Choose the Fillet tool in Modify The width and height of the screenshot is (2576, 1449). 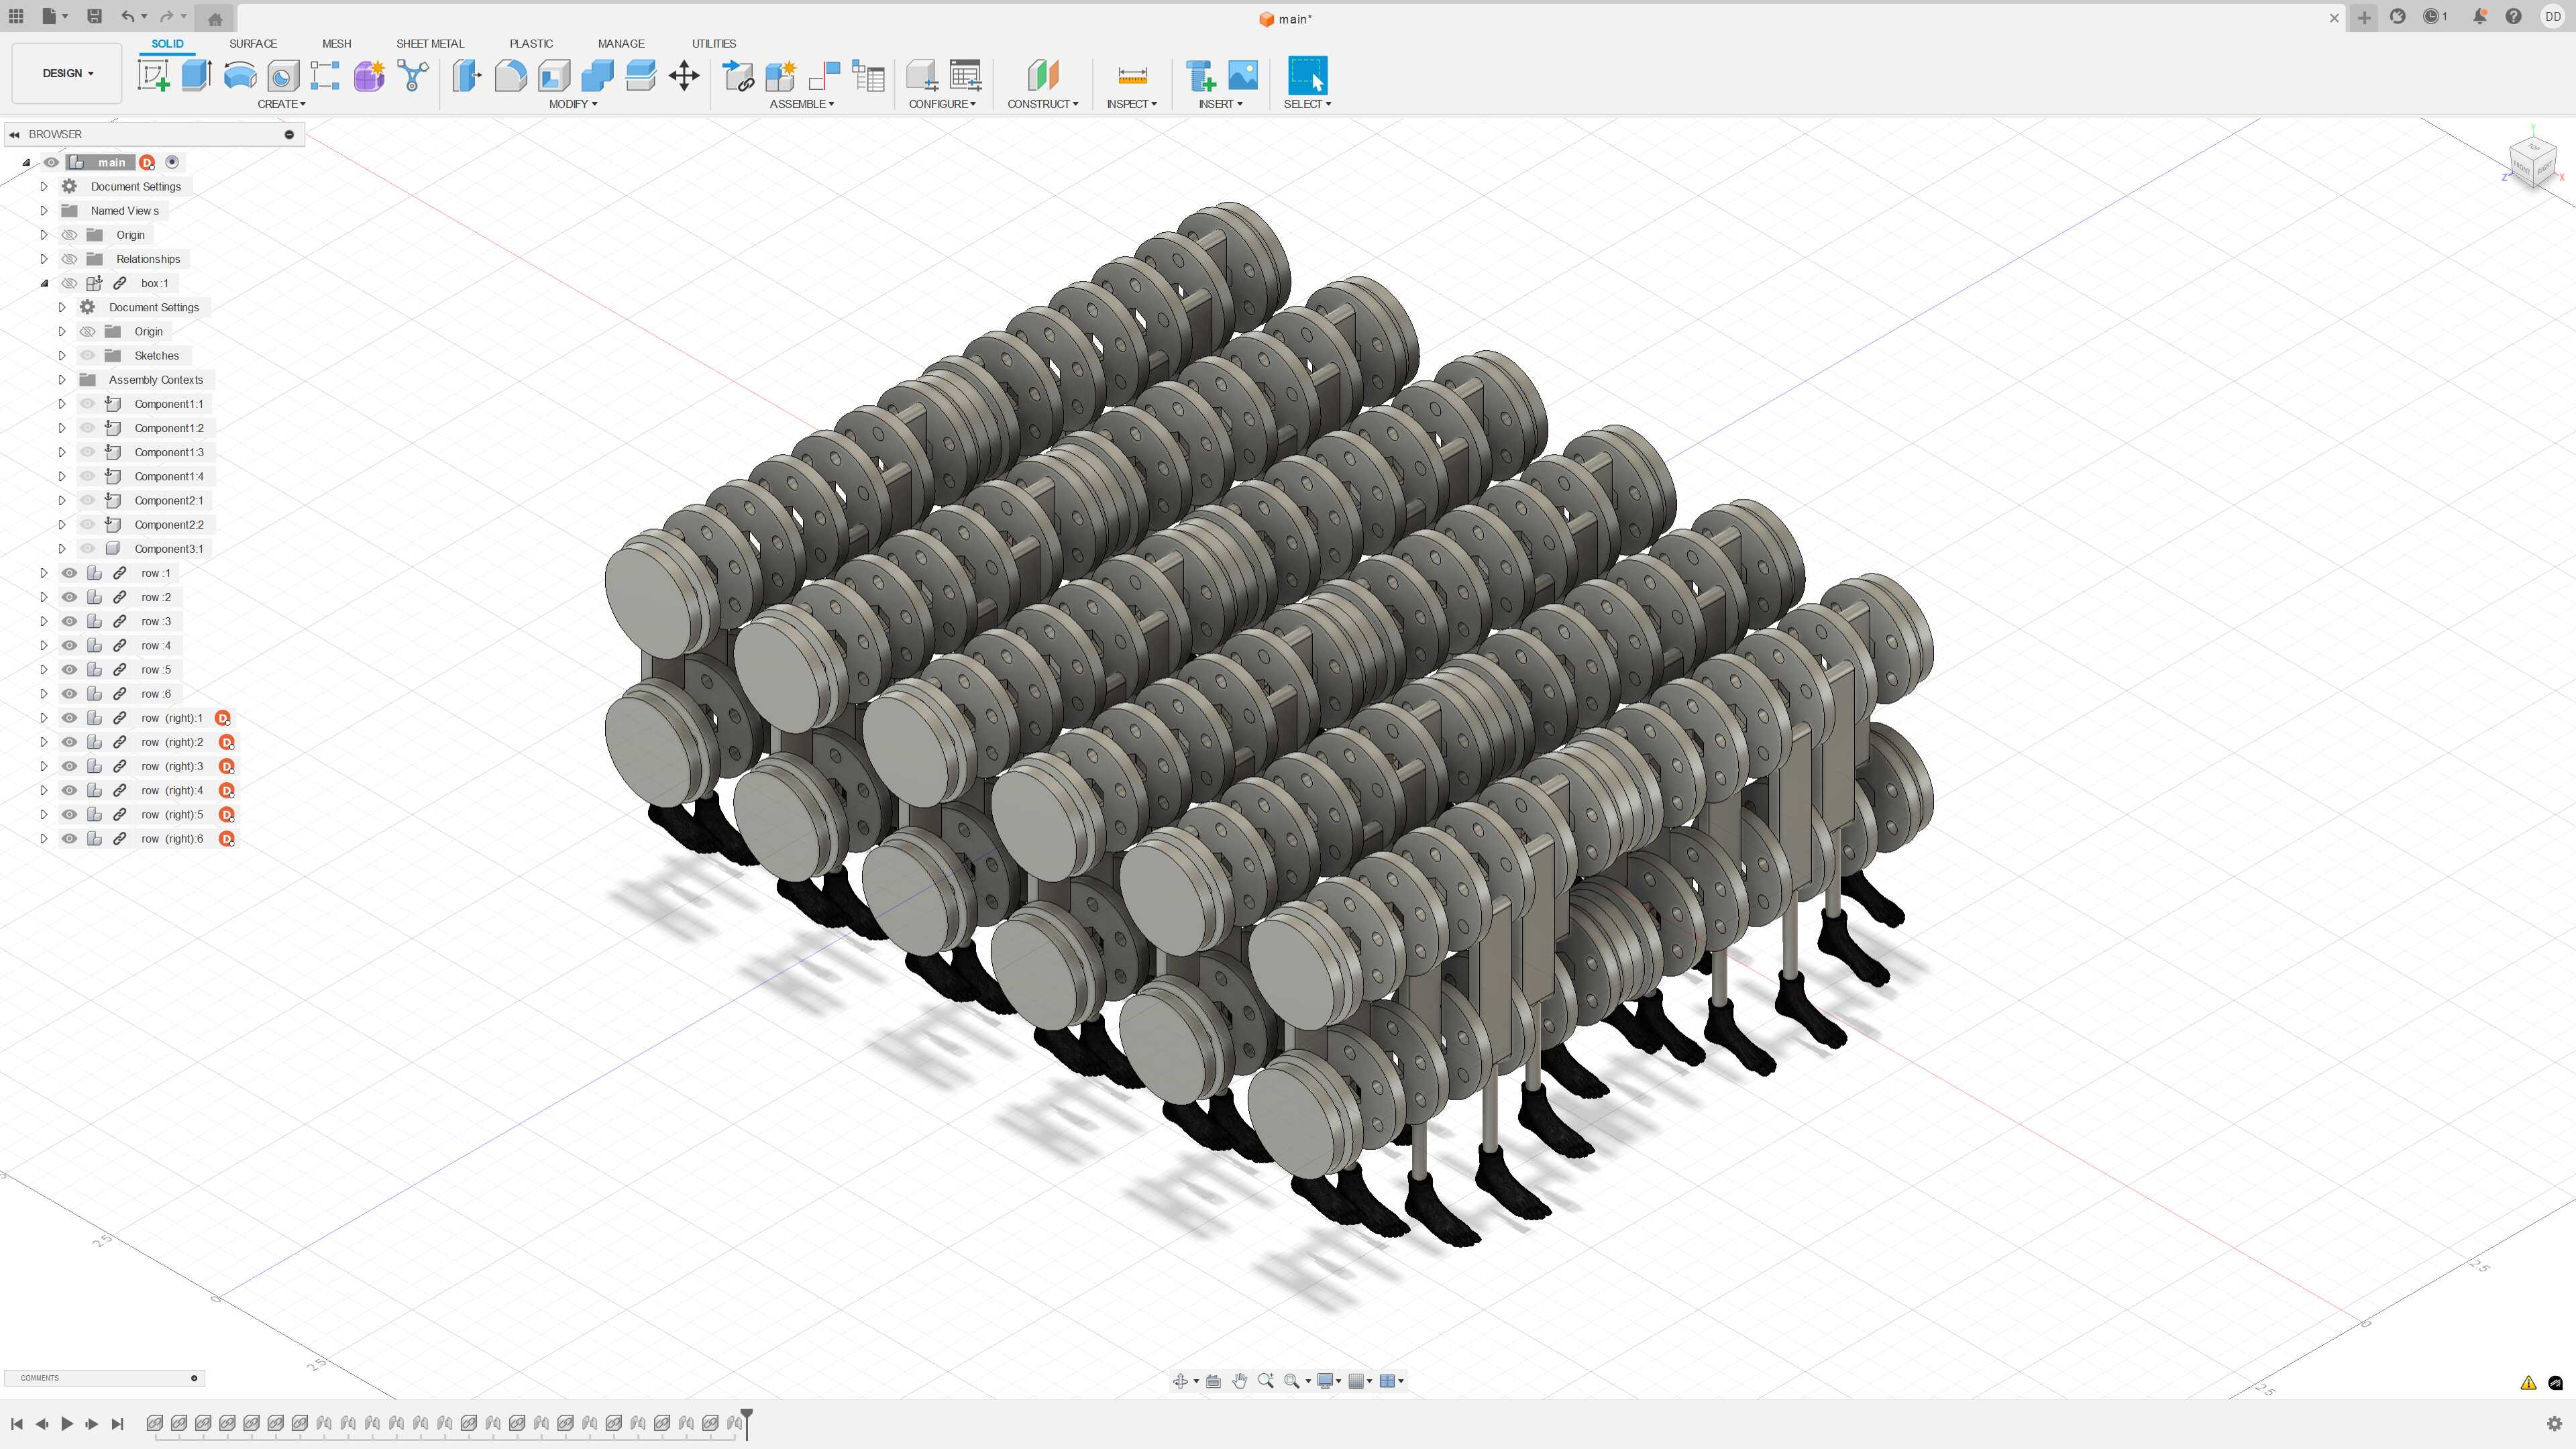click(x=510, y=75)
